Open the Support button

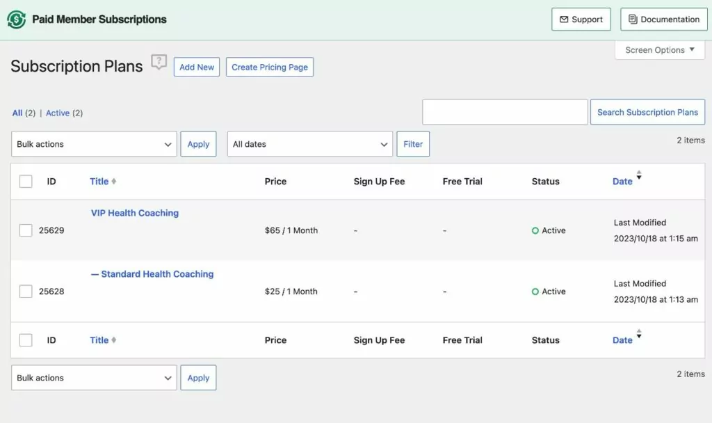581,19
